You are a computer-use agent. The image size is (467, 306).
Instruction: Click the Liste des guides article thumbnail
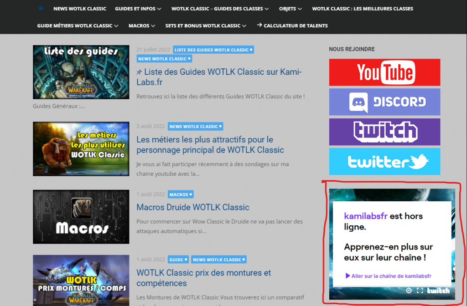(x=81, y=72)
